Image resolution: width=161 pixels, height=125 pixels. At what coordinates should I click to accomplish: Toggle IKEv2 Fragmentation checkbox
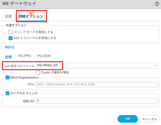(7, 78)
